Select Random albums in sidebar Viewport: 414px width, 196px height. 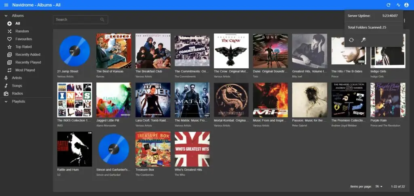click(22, 31)
